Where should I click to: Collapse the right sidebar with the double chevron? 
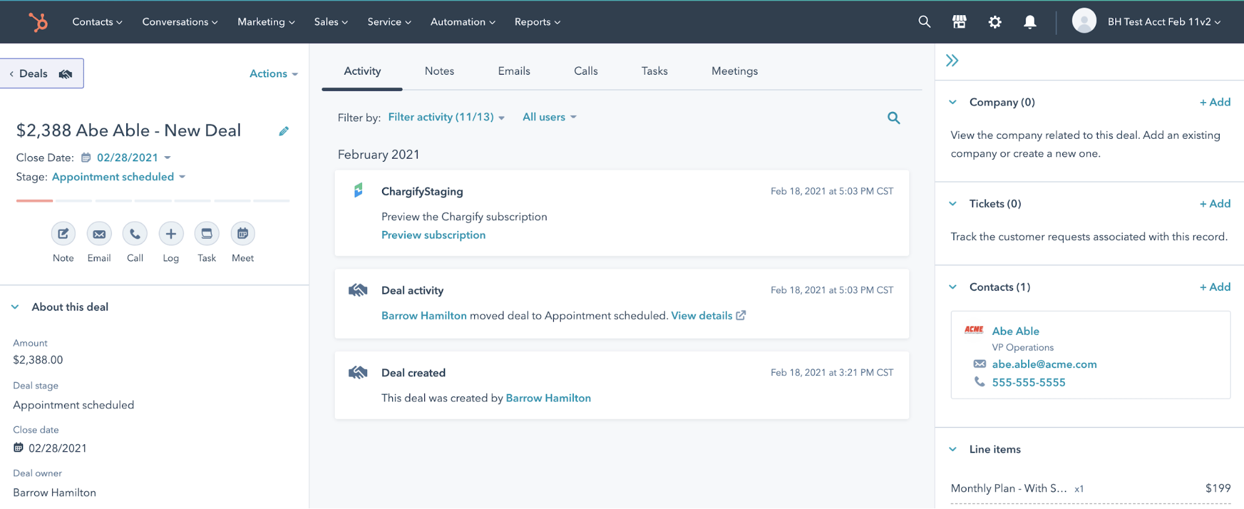952,60
